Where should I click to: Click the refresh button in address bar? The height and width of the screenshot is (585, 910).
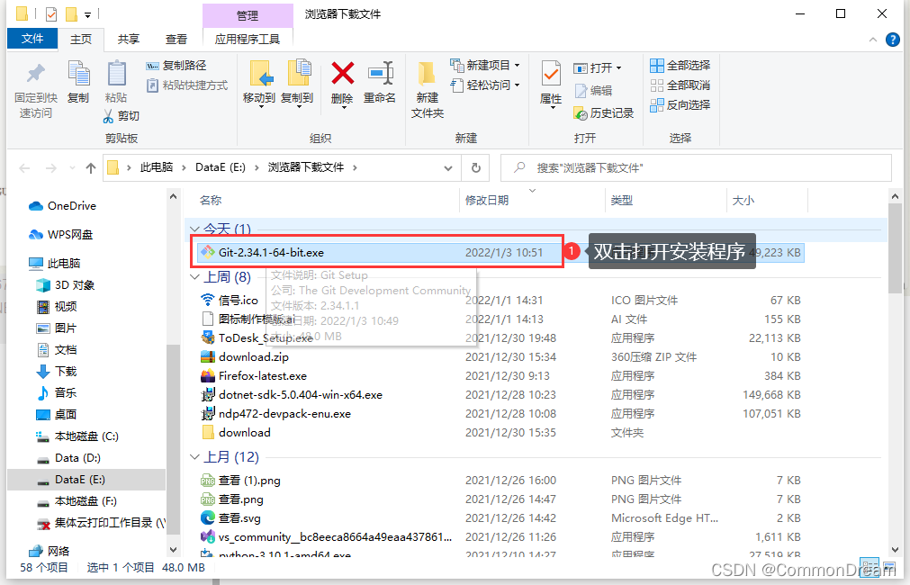[x=476, y=167]
